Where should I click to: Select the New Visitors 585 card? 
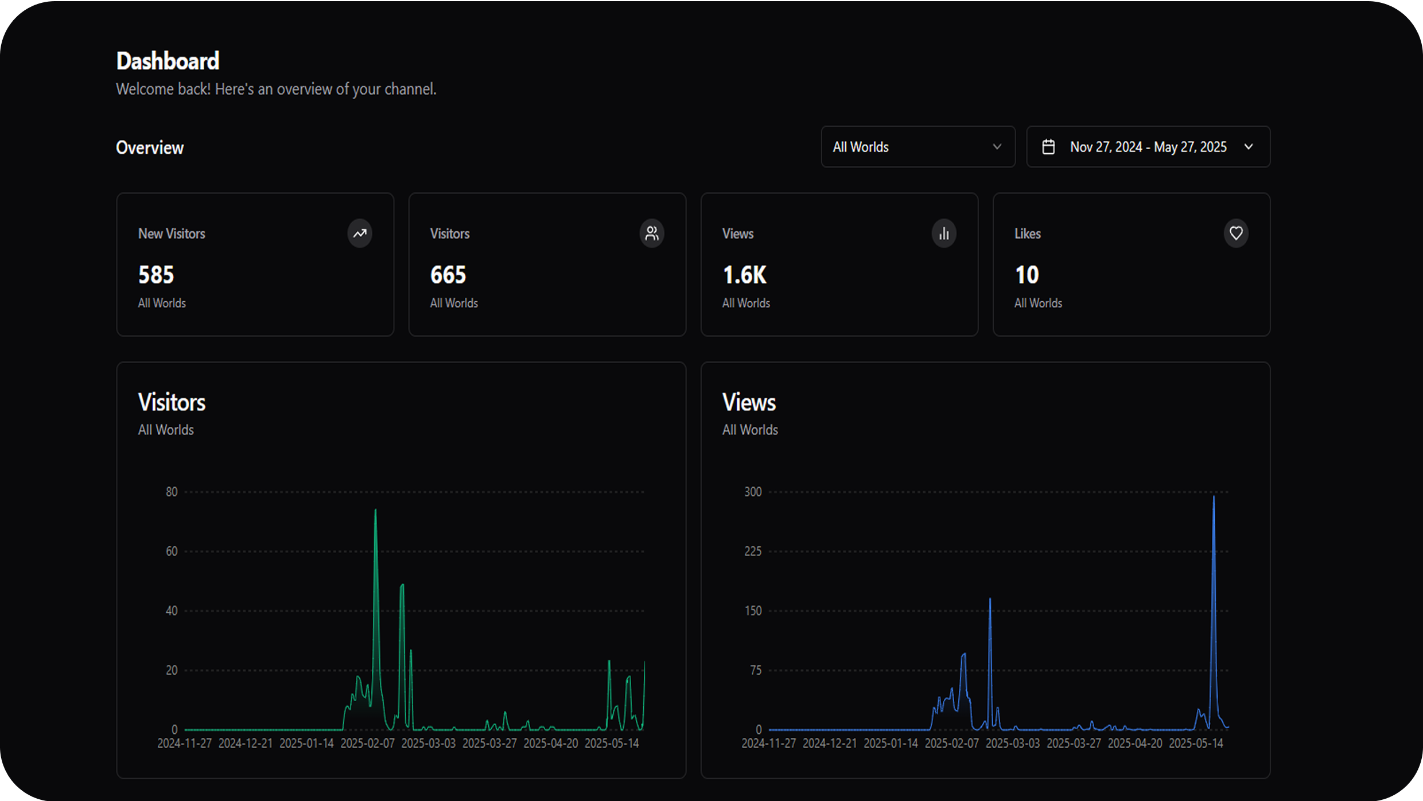pyautogui.click(x=255, y=265)
